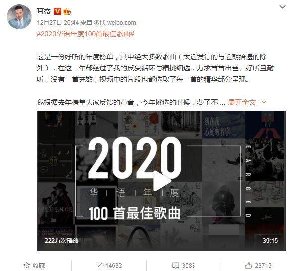Click the orange V verified badge
The height and width of the screenshot is (271, 289).
pos(57,11)
